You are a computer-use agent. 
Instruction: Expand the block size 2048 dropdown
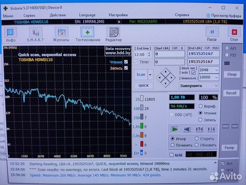[216, 70]
